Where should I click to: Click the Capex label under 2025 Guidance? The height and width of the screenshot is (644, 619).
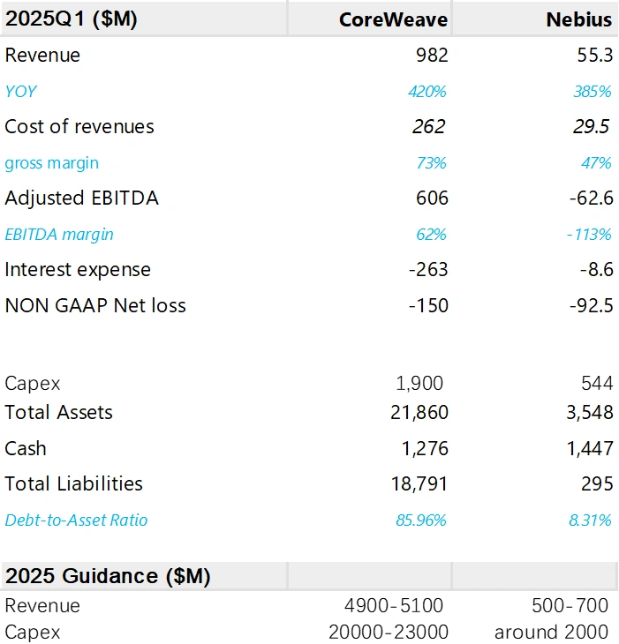[x=33, y=633]
